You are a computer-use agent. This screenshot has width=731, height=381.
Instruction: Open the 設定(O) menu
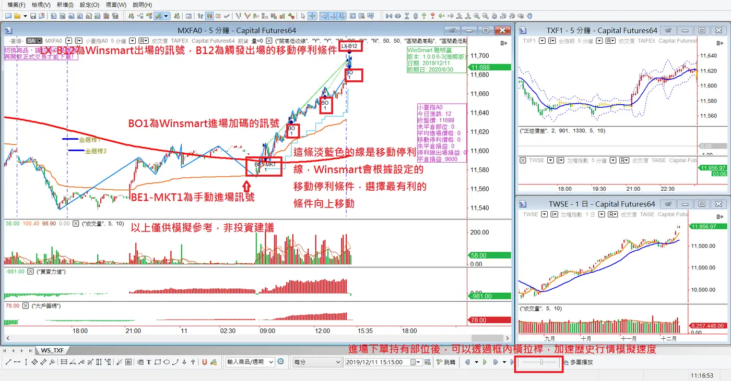point(90,5)
